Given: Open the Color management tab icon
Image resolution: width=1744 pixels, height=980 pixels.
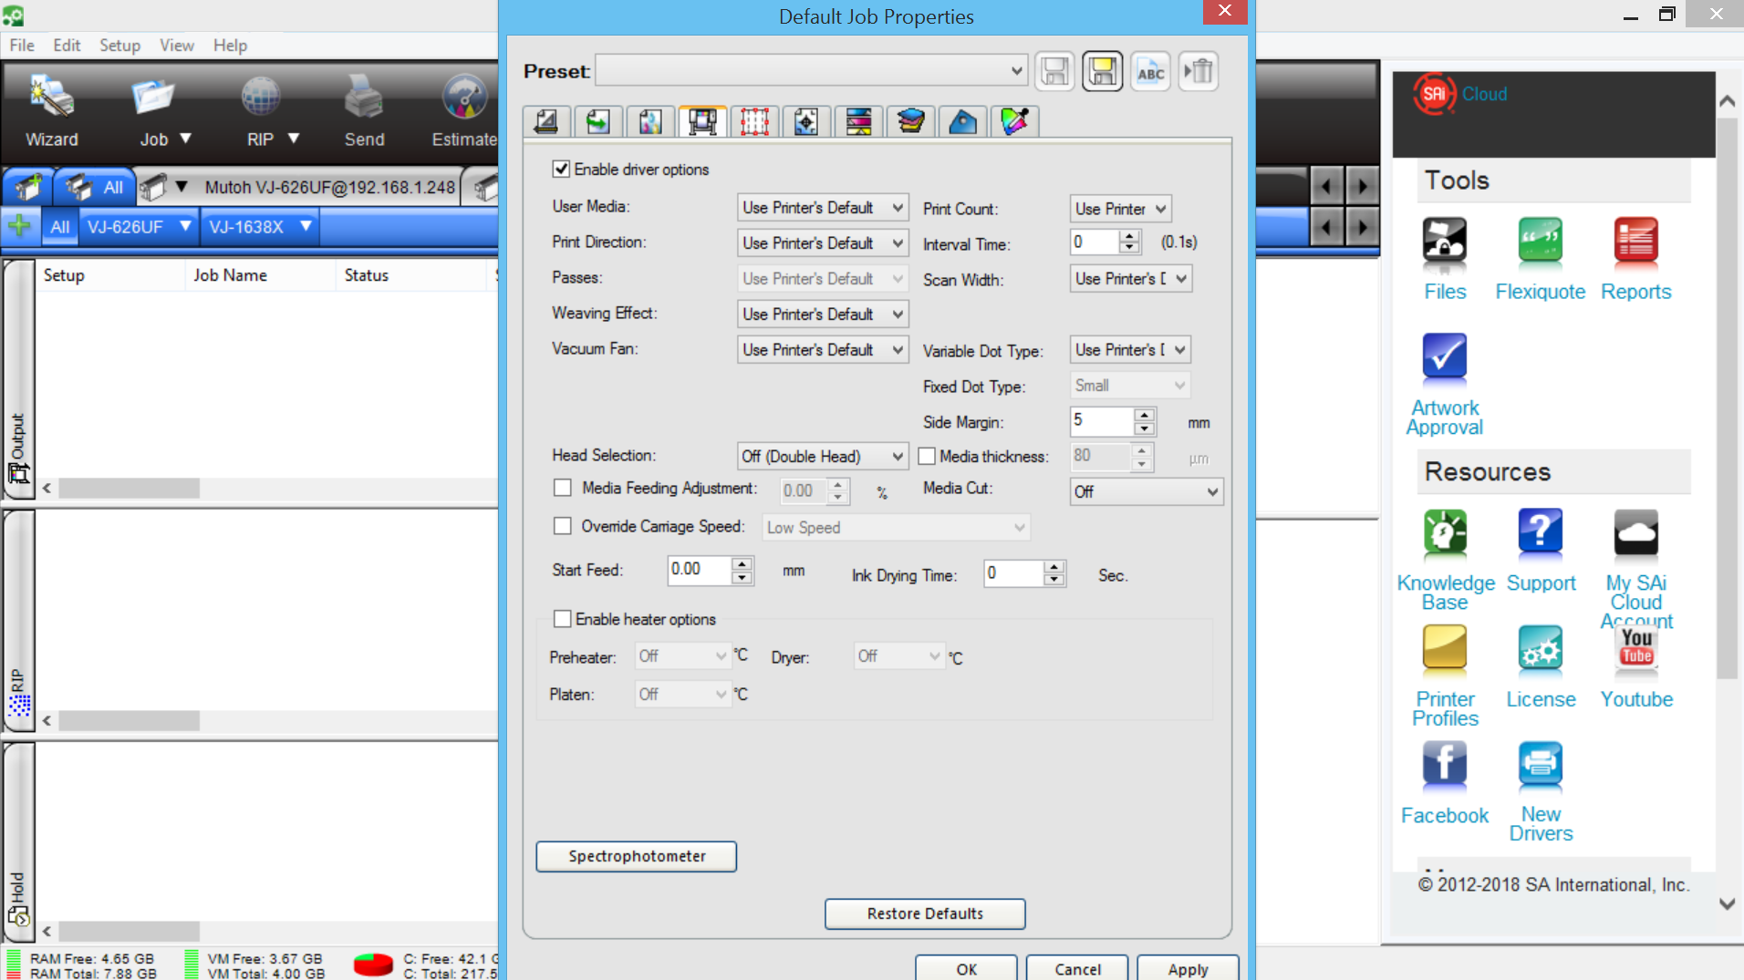Looking at the screenshot, I should 650,121.
